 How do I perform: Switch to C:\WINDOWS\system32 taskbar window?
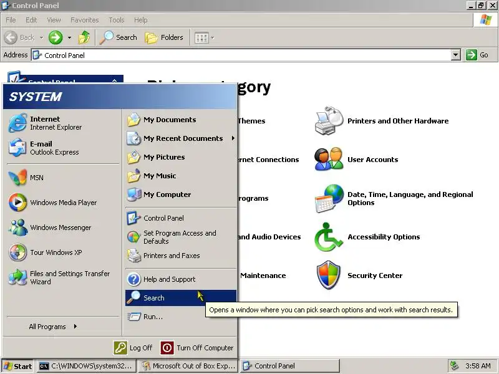pos(86,366)
